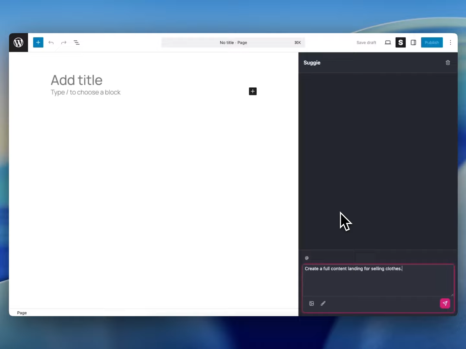466x349 pixels.
Task: Click the @ mention field above the prompt
Action: tap(306, 258)
